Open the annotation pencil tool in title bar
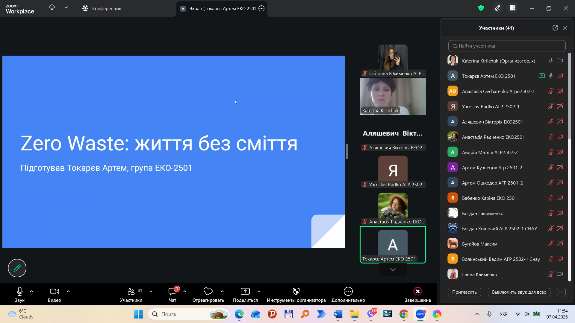This screenshot has width=575, height=323. 497,8
